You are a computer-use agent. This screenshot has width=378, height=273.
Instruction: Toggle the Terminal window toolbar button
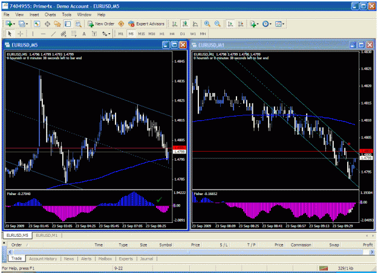point(68,24)
